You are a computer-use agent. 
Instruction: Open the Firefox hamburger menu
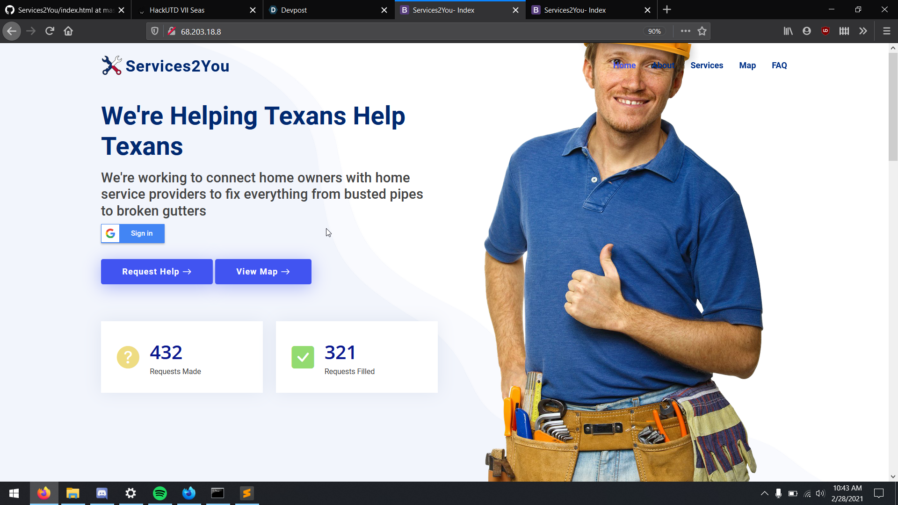coord(886,31)
